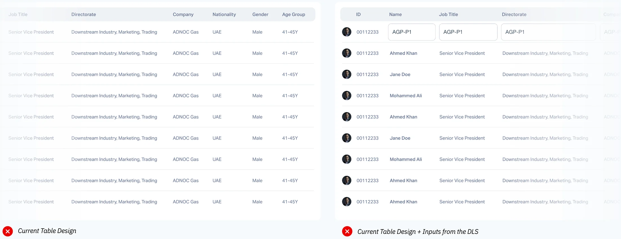621x239 pixels.
Task: Click the bottom Ahmed Khan name cell
Action: click(403, 201)
